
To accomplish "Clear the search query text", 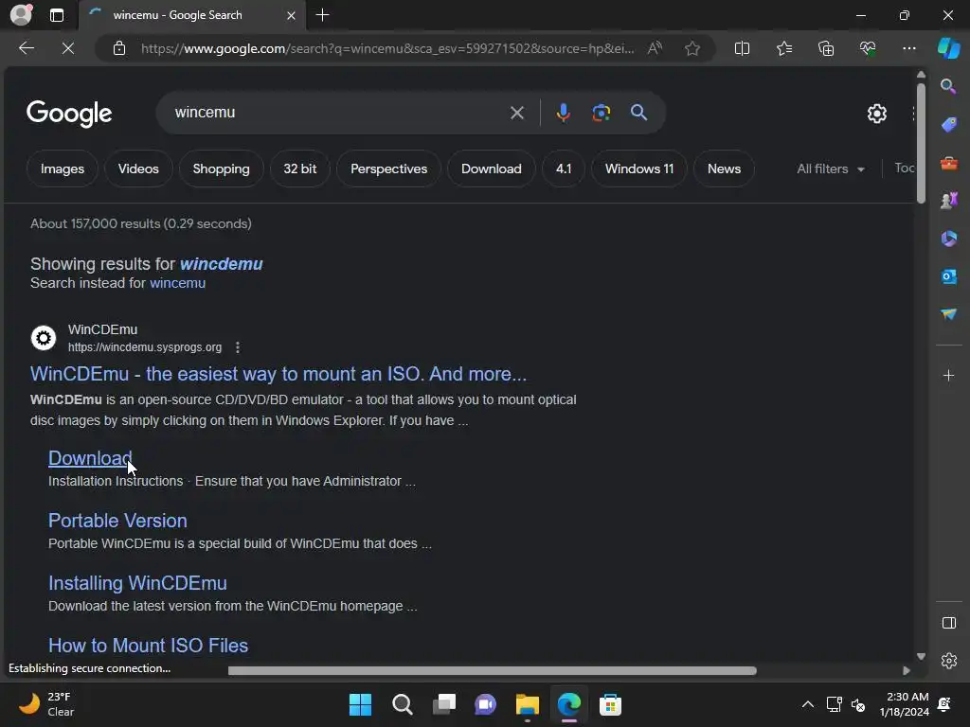I will tap(516, 113).
